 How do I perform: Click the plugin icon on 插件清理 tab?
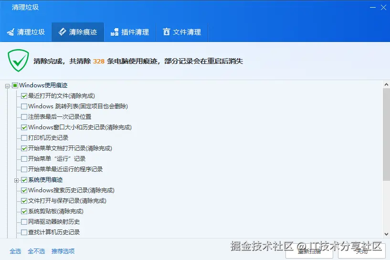(115, 32)
